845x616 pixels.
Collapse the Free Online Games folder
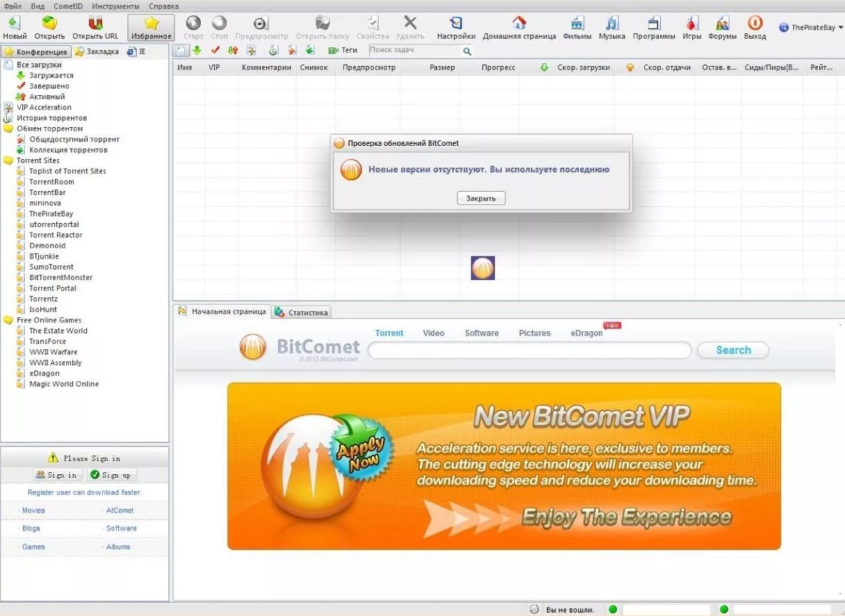[8, 320]
